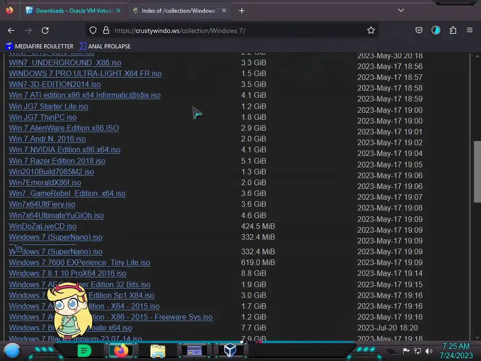Open Windows 7 7600 EXPerience Tiny Lite.iso

(79, 263)
